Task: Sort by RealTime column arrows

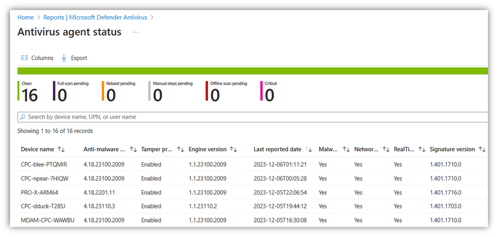Action: tap(422, 149)
